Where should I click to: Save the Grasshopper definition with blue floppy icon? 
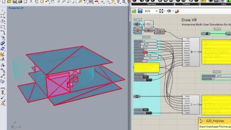coord(140,11)
